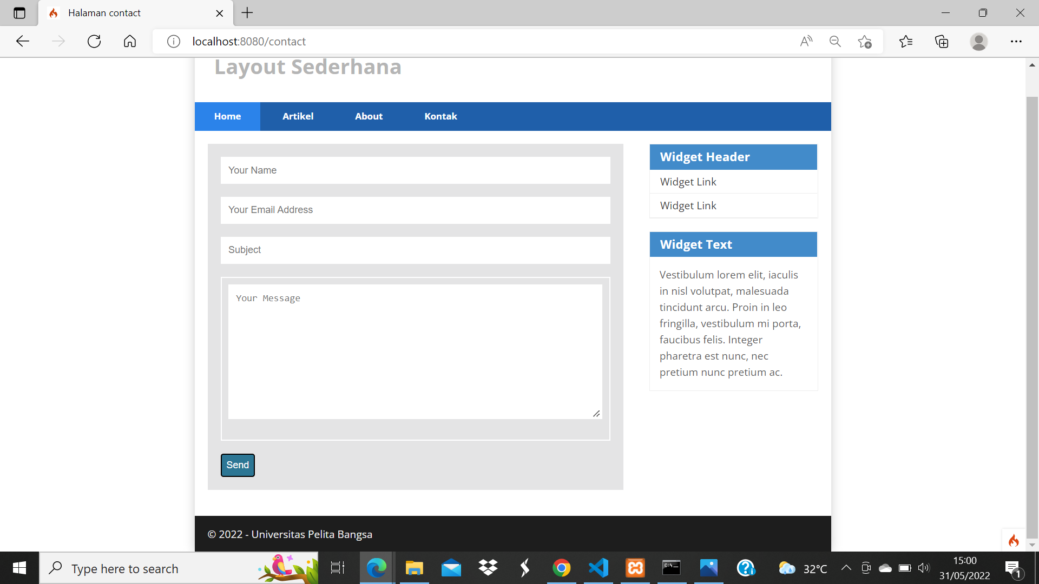Click the zoom out magnifier icon

(835, 42)
